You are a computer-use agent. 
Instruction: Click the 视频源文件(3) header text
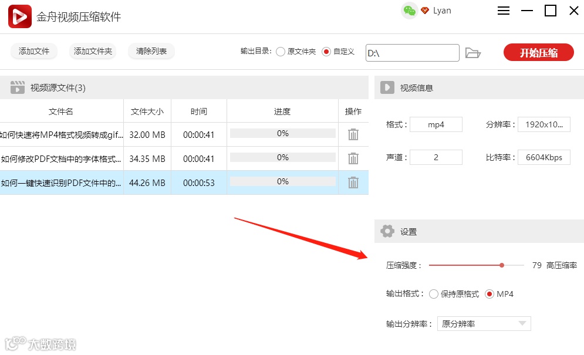click(x=58, y=87)
